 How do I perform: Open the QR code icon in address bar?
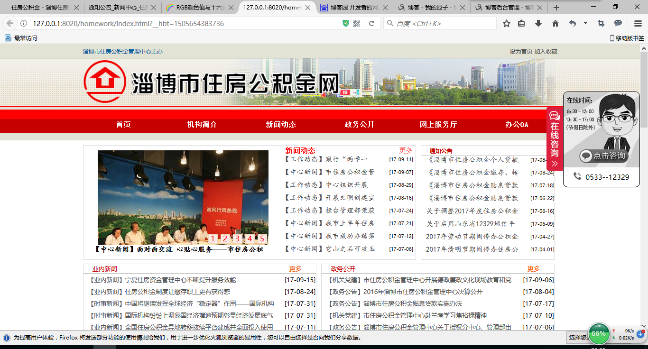click(356, 24)
